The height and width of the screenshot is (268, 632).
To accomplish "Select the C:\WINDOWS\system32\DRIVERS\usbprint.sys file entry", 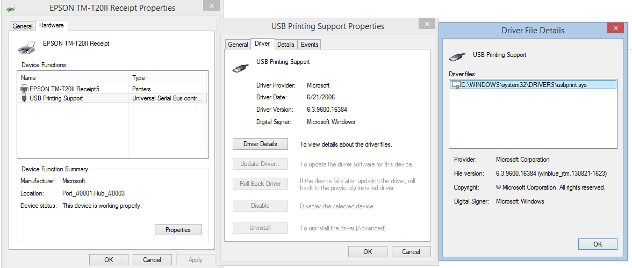I will (533, 85).
